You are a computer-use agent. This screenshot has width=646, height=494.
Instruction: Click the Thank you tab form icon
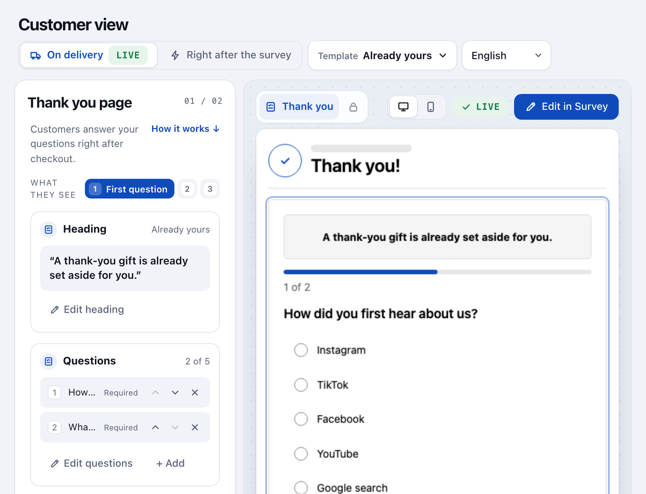coord(271,107)
